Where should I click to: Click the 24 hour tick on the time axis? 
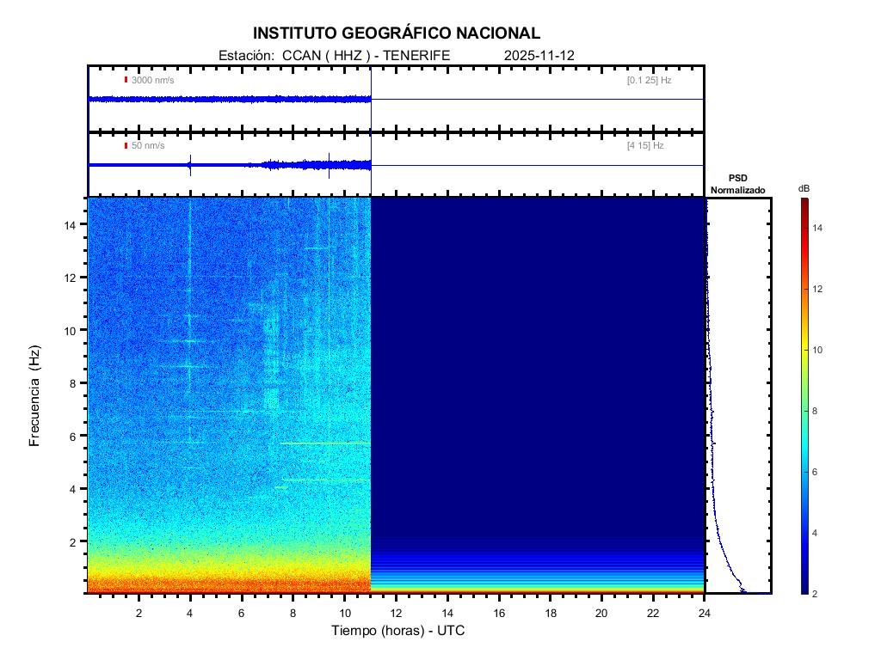tap(704, 611)
